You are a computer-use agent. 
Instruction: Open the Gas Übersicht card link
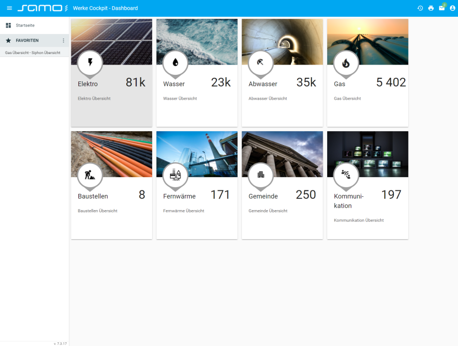[x=347, y=98]
